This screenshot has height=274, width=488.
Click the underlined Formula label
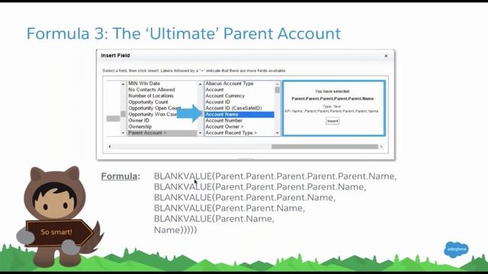pos(120,176)
